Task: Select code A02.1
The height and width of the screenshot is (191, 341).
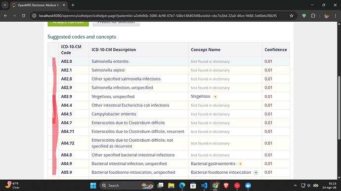Action: coord(66,70)
